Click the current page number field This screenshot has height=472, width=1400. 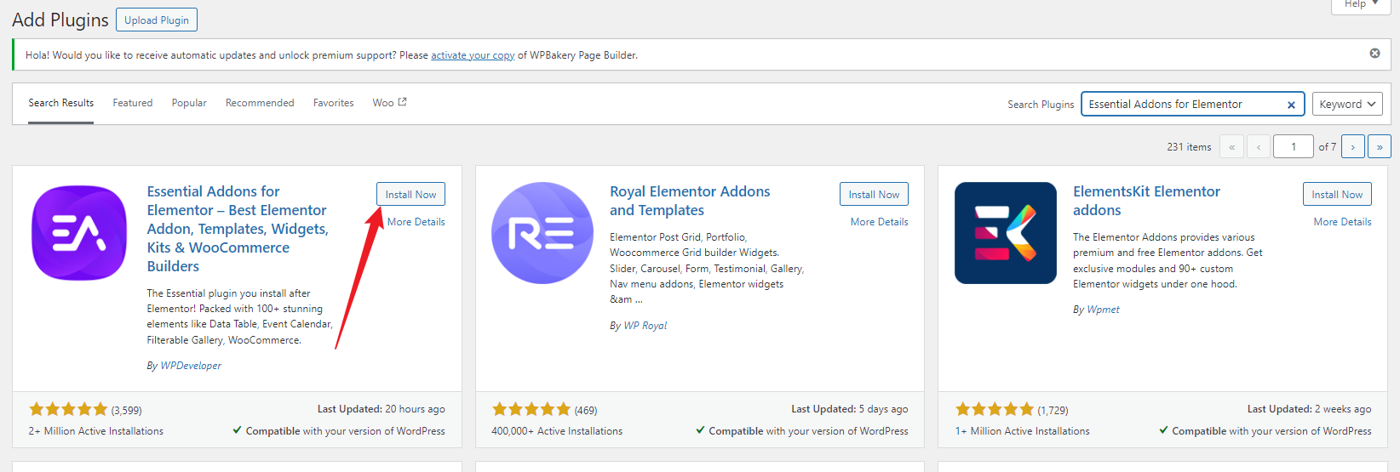(1293, 147)
